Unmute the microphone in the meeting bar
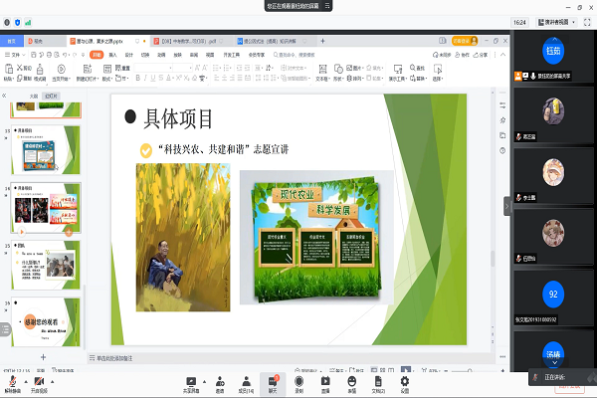Image resolution: width=597 pixels, height=398 pixels. [13, 383]
